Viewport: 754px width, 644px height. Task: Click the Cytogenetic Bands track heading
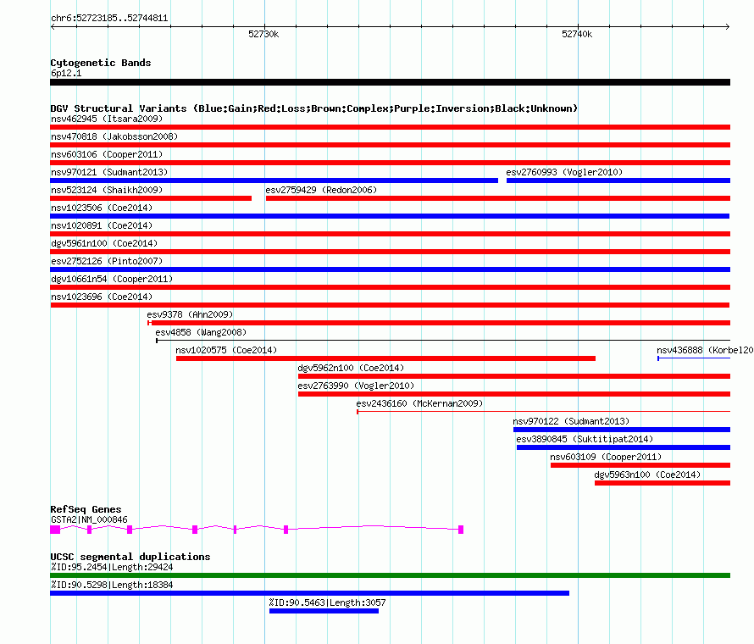tap(101, 63)
